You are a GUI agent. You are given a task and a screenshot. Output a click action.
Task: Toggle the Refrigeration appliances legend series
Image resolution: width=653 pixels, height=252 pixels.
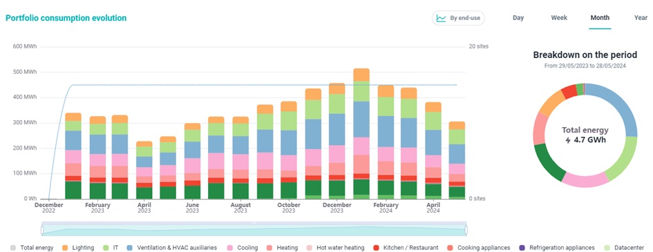(x=557, y=248)
